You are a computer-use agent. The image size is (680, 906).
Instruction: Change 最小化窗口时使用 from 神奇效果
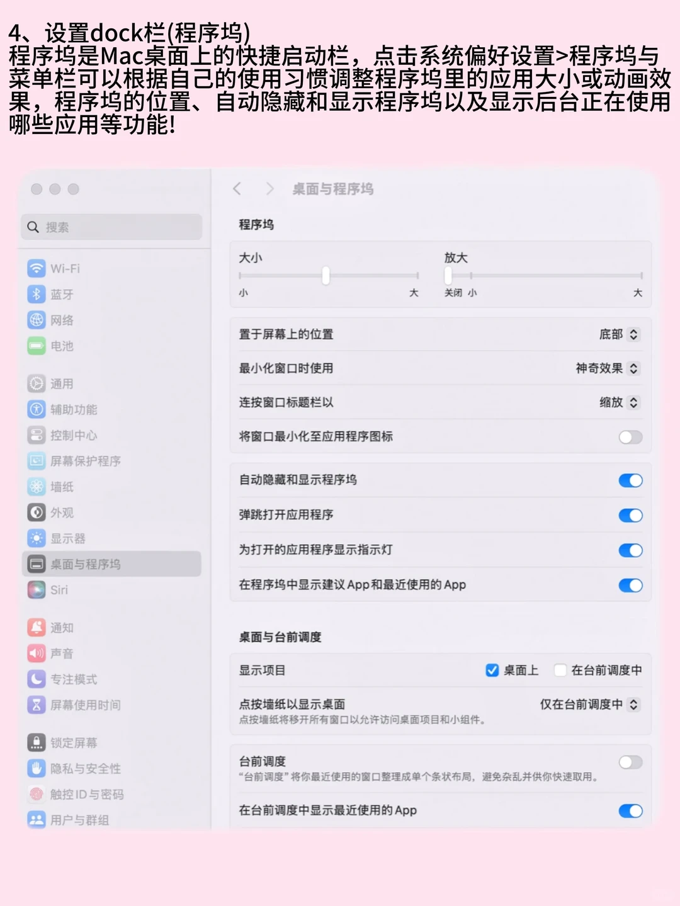click(606, 368)
